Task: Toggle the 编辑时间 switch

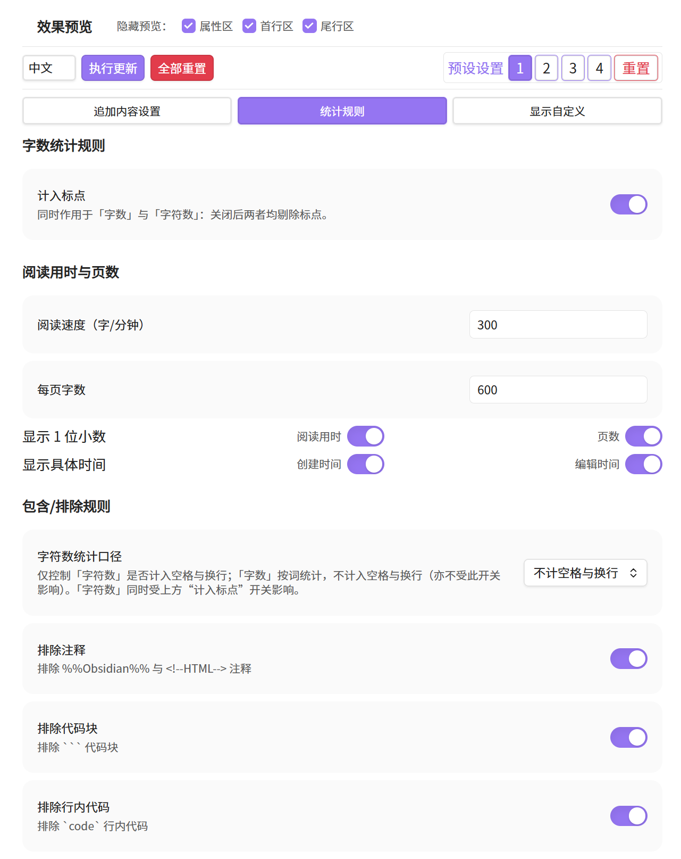Action: [643, 464]
